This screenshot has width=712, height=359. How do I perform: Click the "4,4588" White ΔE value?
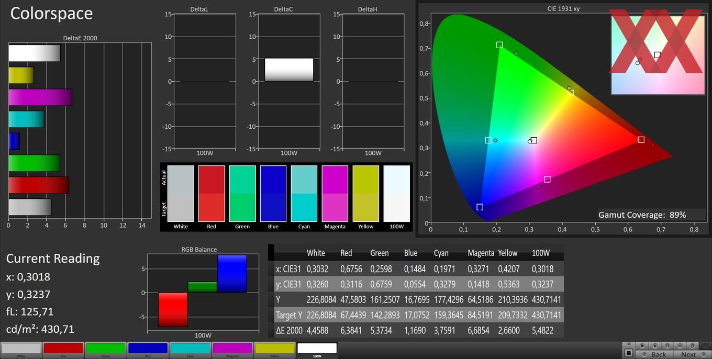[x=319, y=330]
